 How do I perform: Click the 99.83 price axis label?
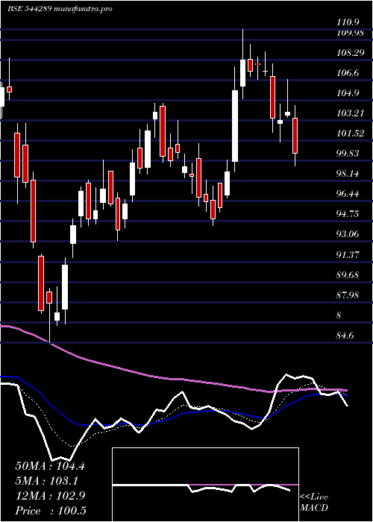click(x=348, y=154)
